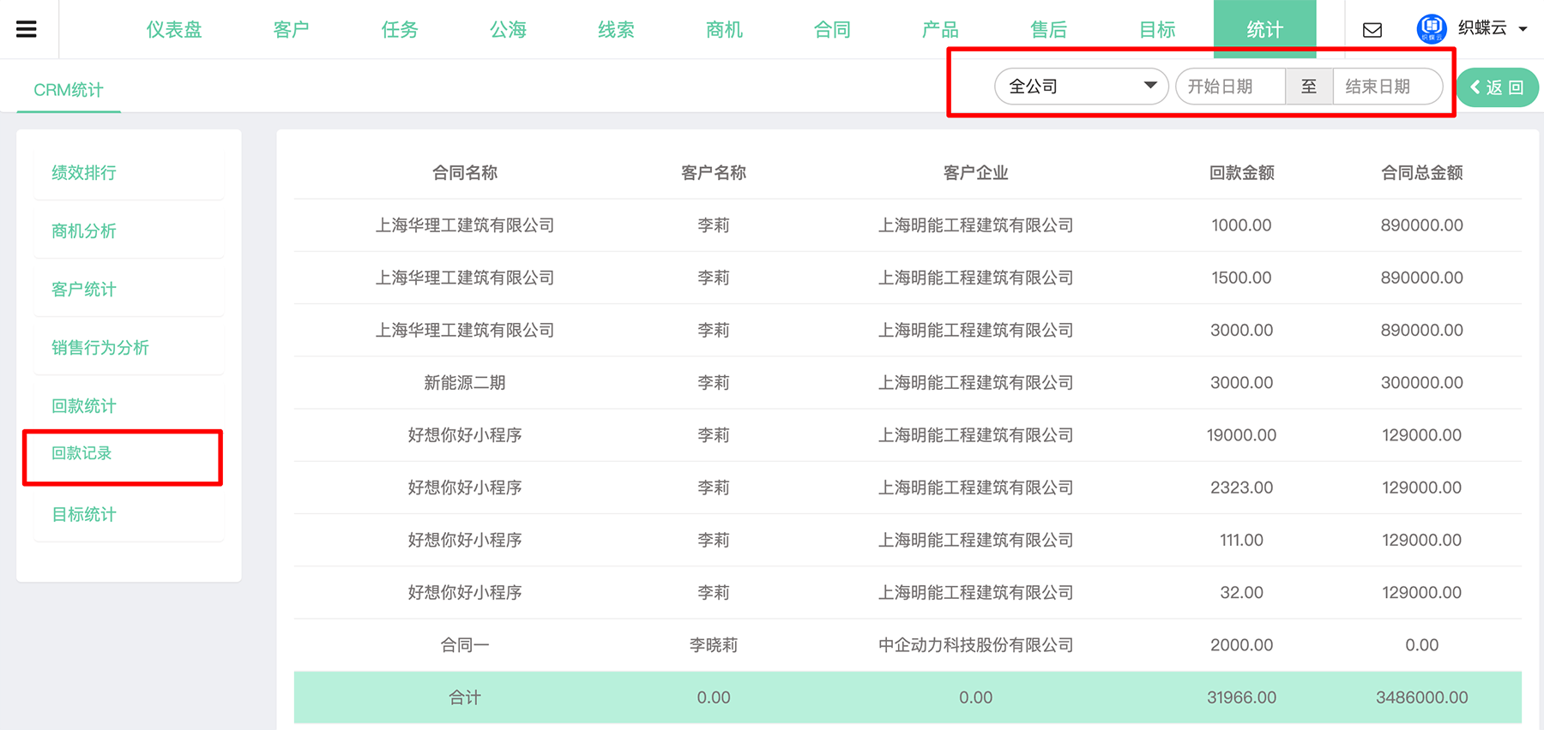
Task: Click the 客户名称 column header
Action: [714, 173]
